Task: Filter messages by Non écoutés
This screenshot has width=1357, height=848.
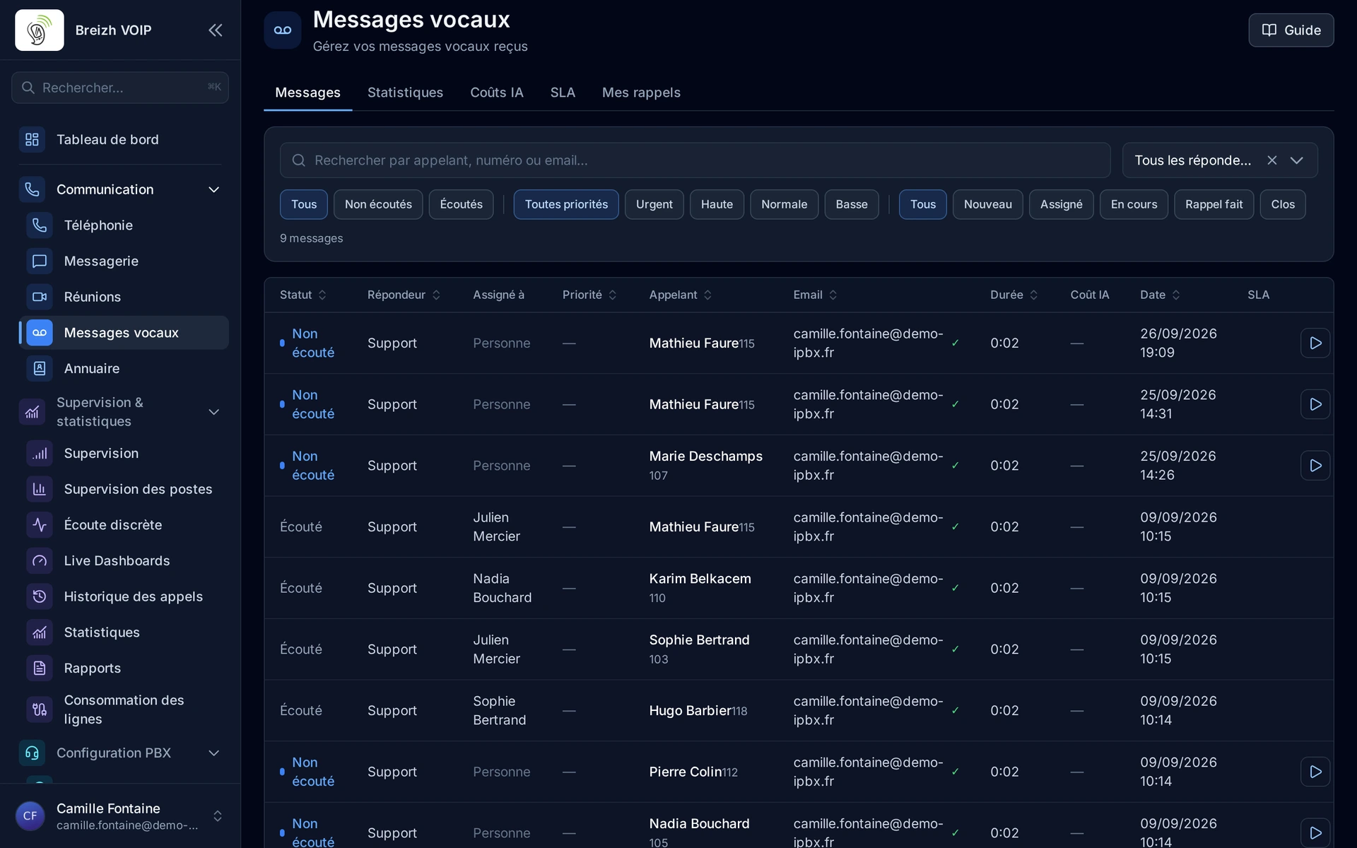Action: (378, 204)
